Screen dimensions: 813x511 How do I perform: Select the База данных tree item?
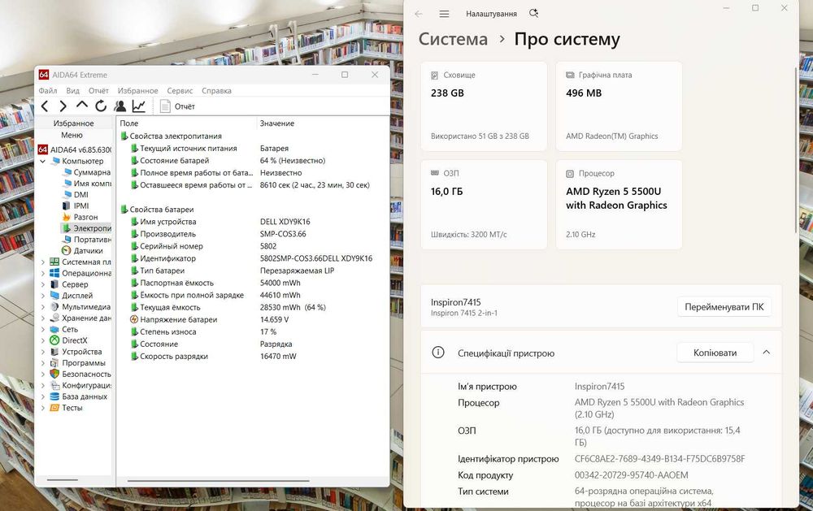tap(79, 397)
